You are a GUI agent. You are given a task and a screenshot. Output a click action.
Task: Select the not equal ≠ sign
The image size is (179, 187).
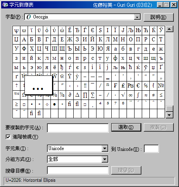153,95
